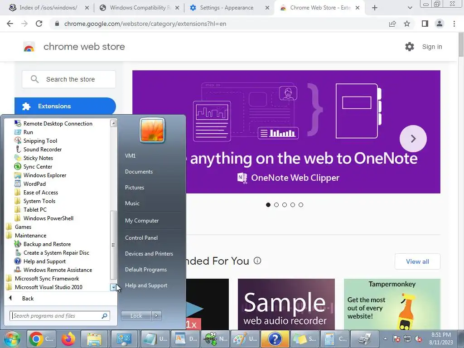Reload the Chrome Web Store page
The width and height of the screenshot is (464, 348).
pos(39,24)
